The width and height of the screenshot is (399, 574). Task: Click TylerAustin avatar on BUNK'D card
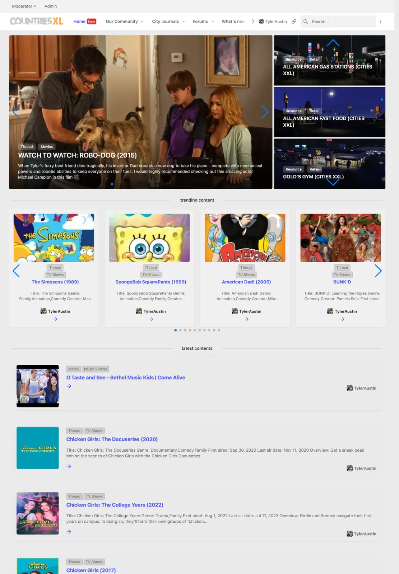click(x=330, y=311)
